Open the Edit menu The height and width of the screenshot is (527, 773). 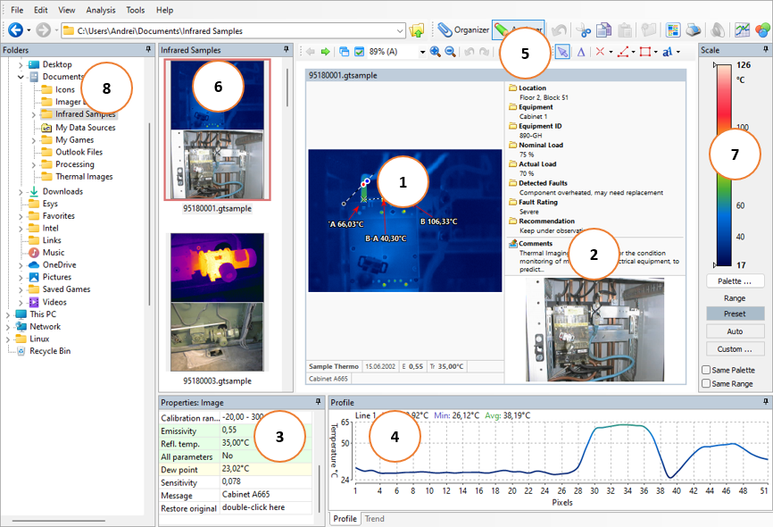pyautogui.click(x=41, y=10)
